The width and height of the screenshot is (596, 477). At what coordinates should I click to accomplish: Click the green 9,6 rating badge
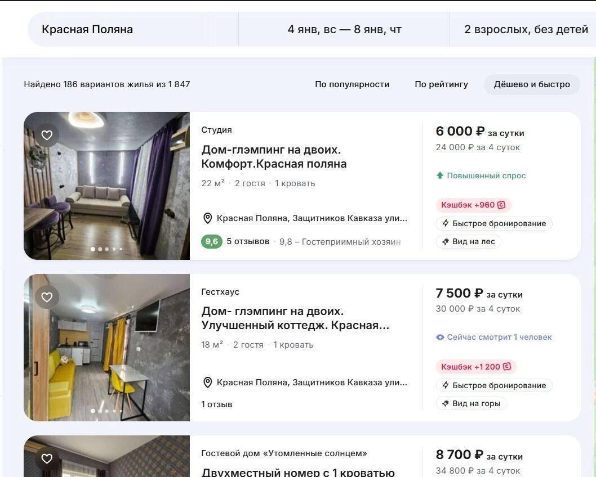212,242
